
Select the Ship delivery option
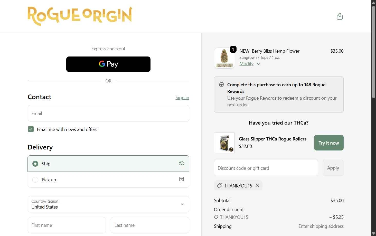(108, 164)
